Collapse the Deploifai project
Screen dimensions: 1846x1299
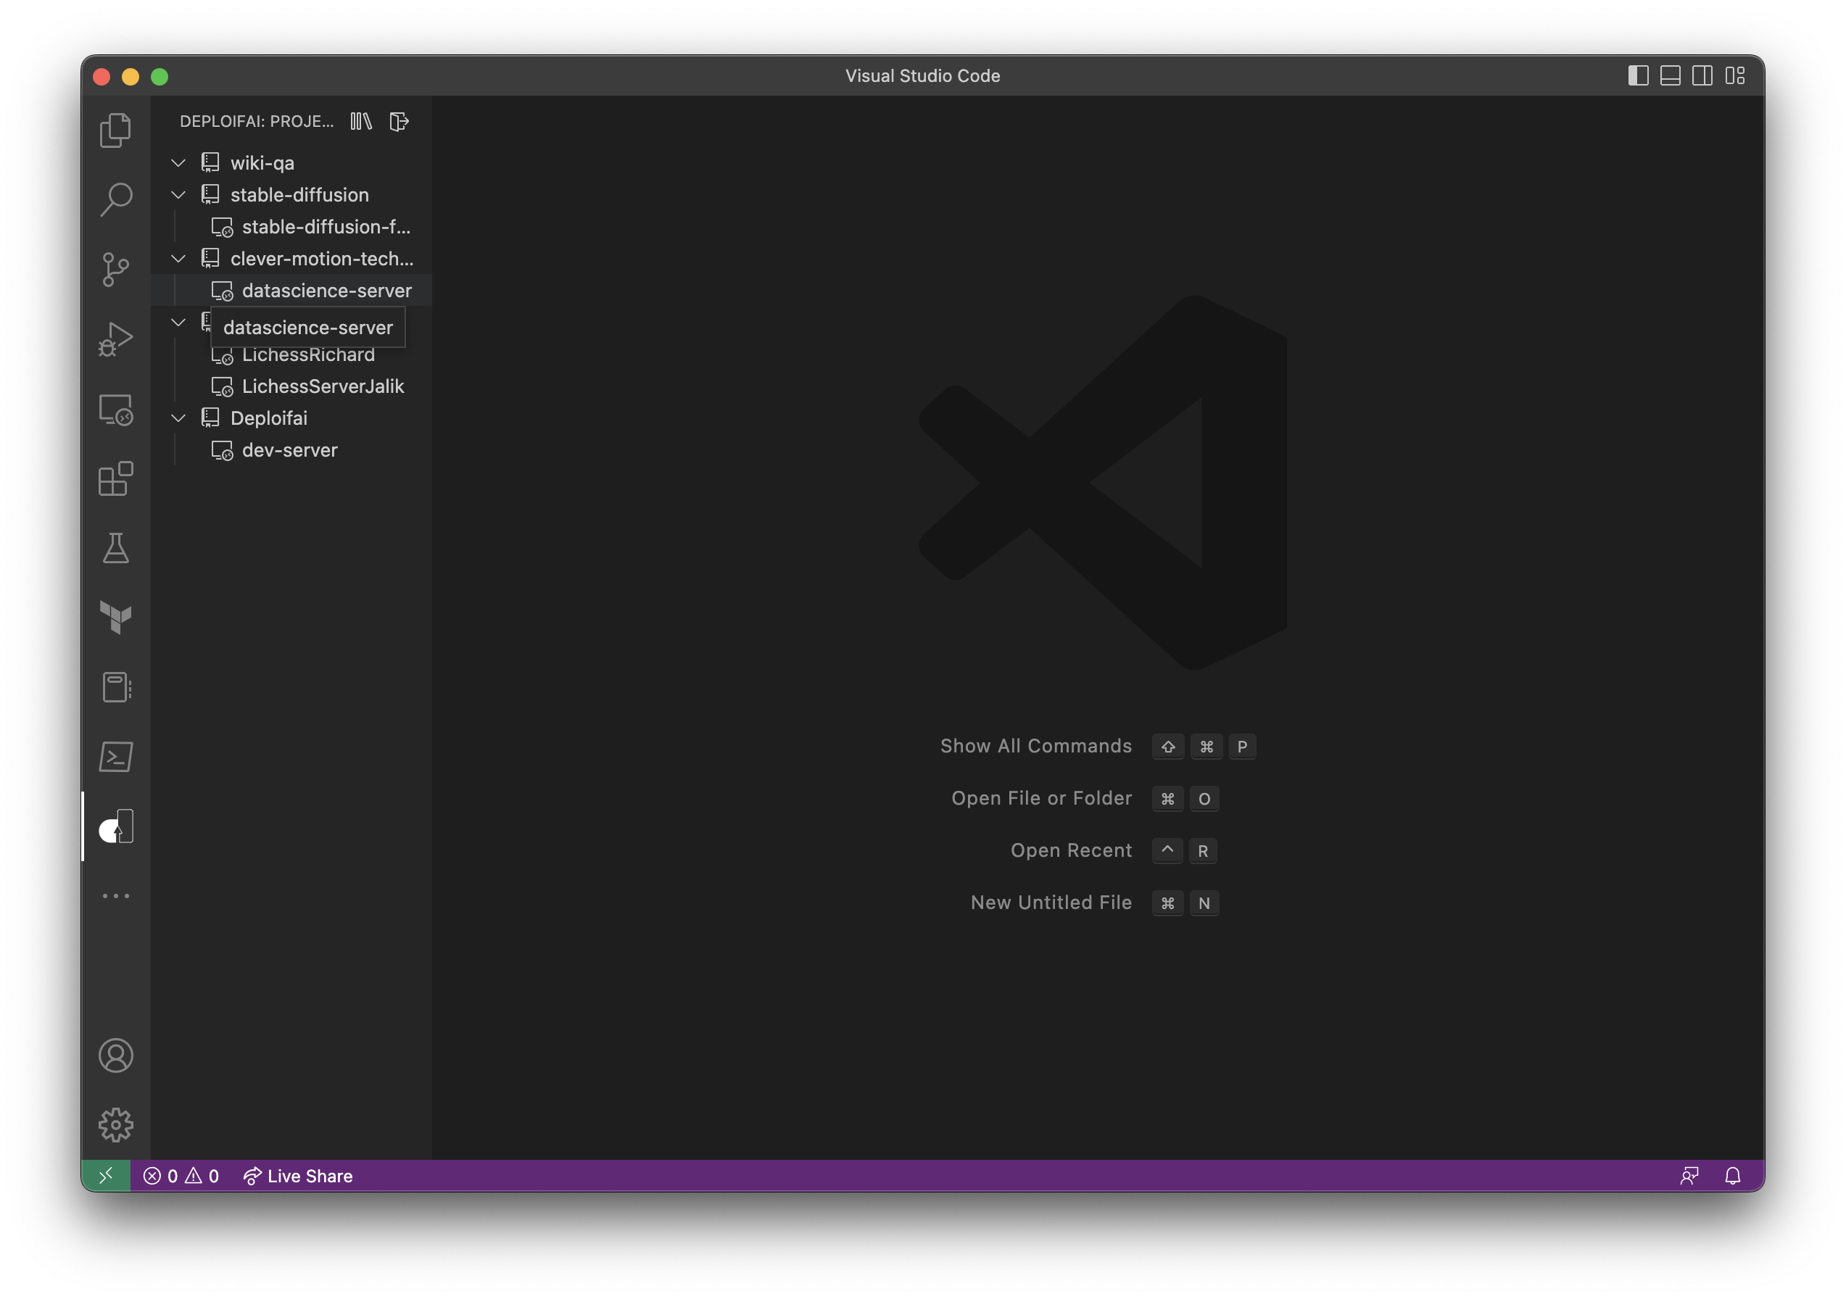178,418
